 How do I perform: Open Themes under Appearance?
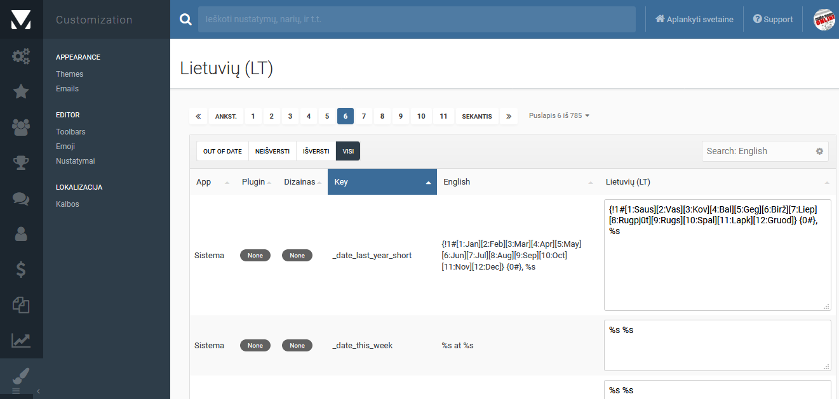(x=69, y=74)
